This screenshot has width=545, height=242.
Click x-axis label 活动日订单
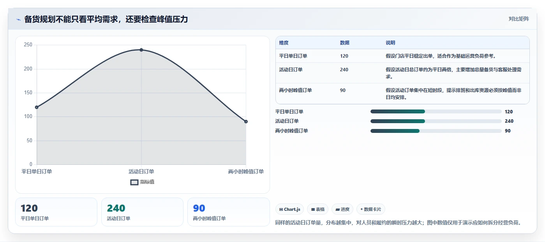[x=141, y=171]
